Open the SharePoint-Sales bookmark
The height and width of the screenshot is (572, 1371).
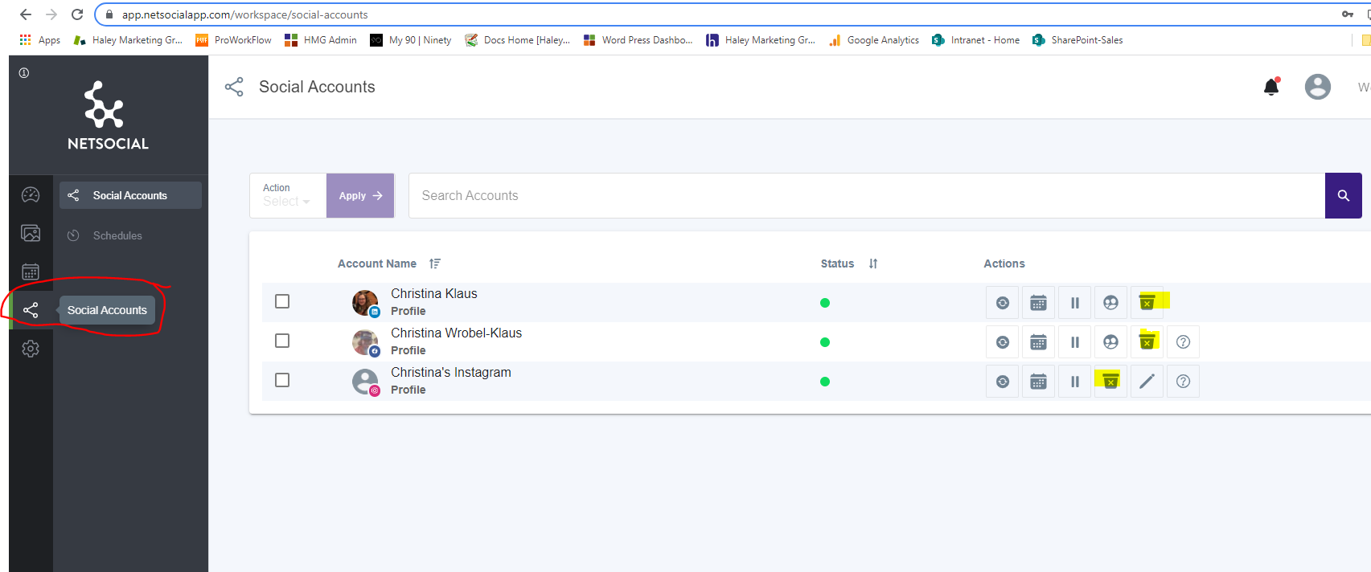1078,40
